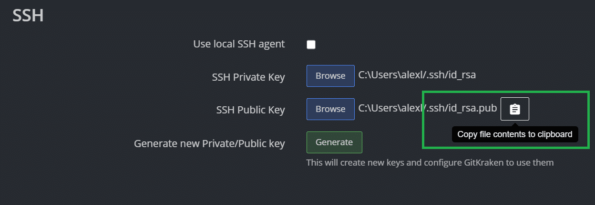Screen dimensions: 595x205
Task: Click the SSH section heading
Action: (x=28, y=15)
